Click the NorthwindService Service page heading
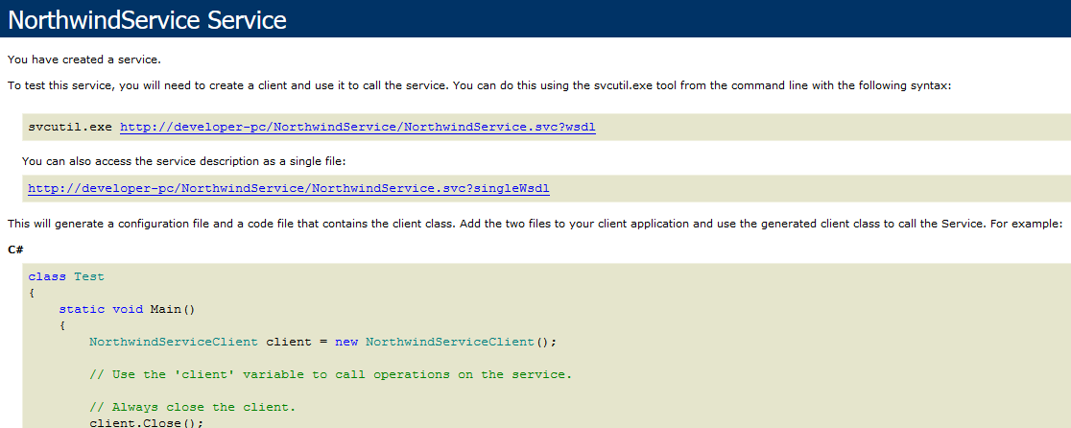 (x=148, y=19)
